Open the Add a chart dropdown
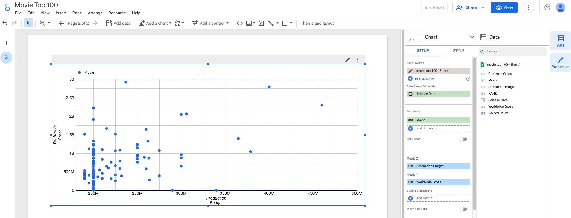 155,23
